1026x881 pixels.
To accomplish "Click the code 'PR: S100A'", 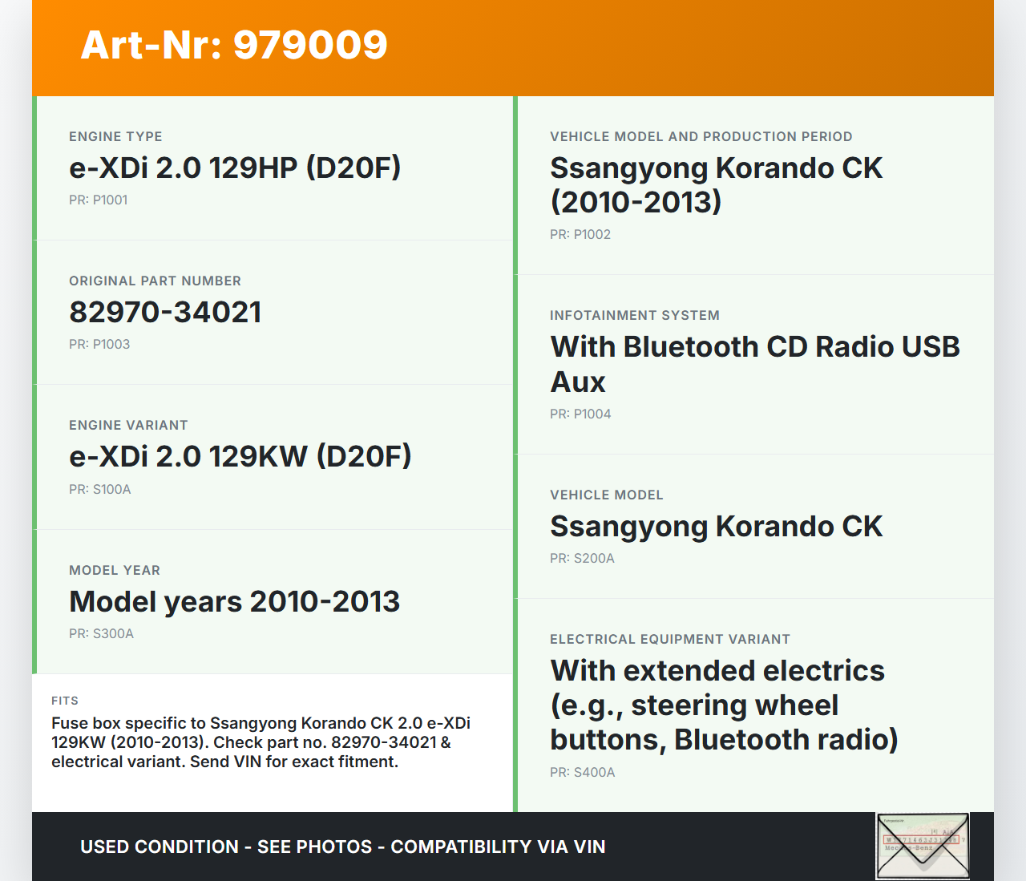I will (100, 489).
